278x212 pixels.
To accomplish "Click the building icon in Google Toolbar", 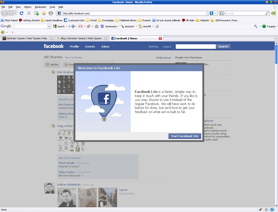I will [x=97, y=26].
